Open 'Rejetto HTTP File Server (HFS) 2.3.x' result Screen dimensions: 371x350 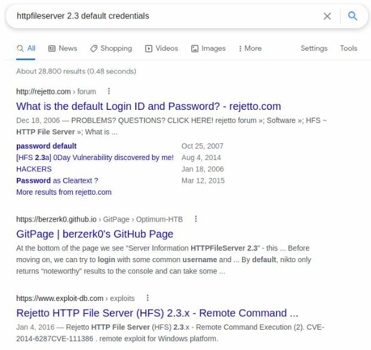(x=157, y=313)
